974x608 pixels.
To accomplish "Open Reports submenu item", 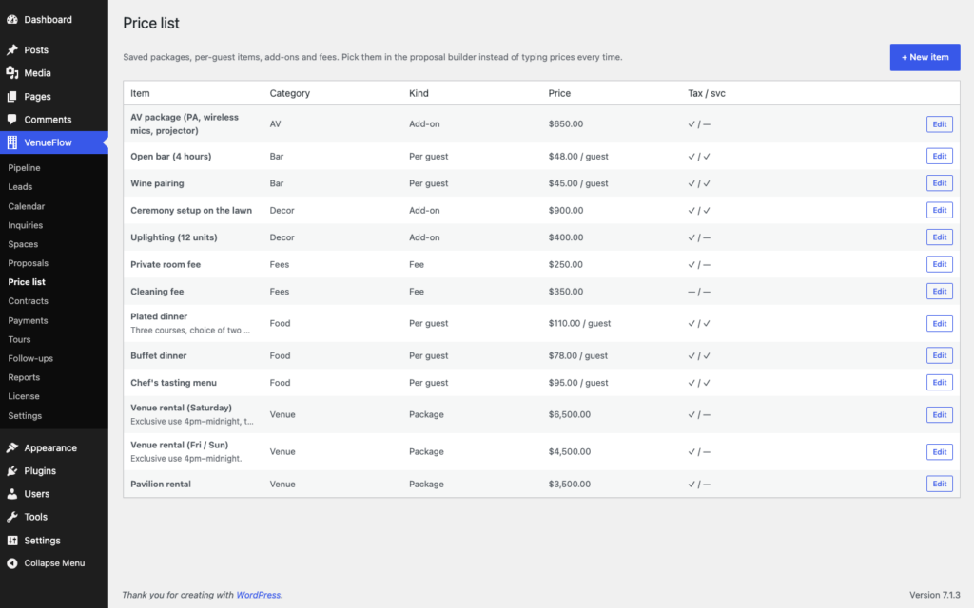I will (x=24, y=377).
